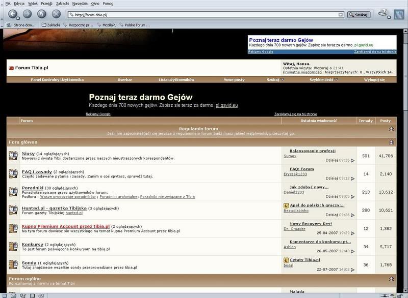408x298 pixels.
Task: Open the Address Book icon in the status bar
Action: click(32, 295)
